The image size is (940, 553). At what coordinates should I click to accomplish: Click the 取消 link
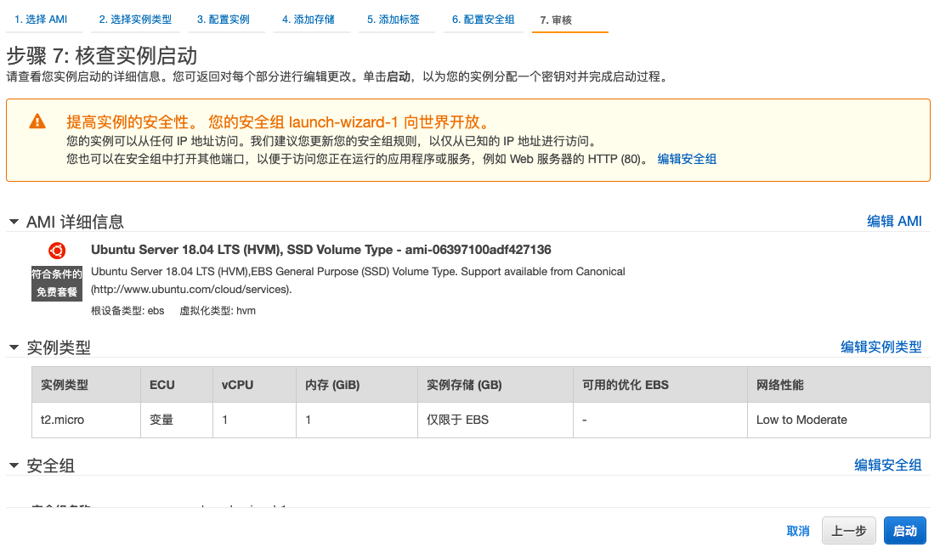798,531
